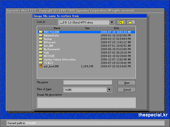This screenshot has width=170, height=127.
Task: Sort by the Date column header
Action: [117, 28]
